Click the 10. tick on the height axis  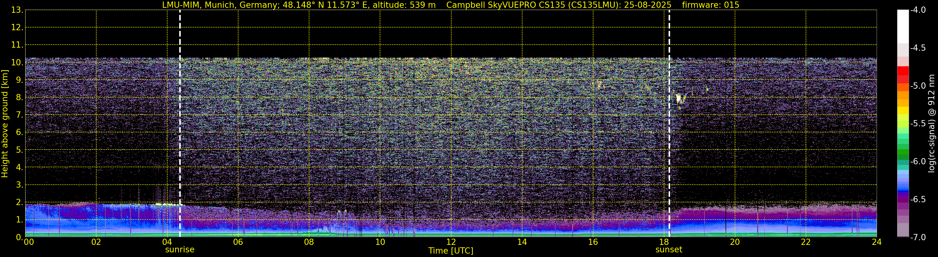pyautogui.click(x=17, y=63)
